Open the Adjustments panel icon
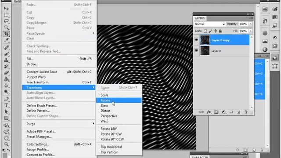The height and width of the screenshot is (158, 281). tap(275, 38)
